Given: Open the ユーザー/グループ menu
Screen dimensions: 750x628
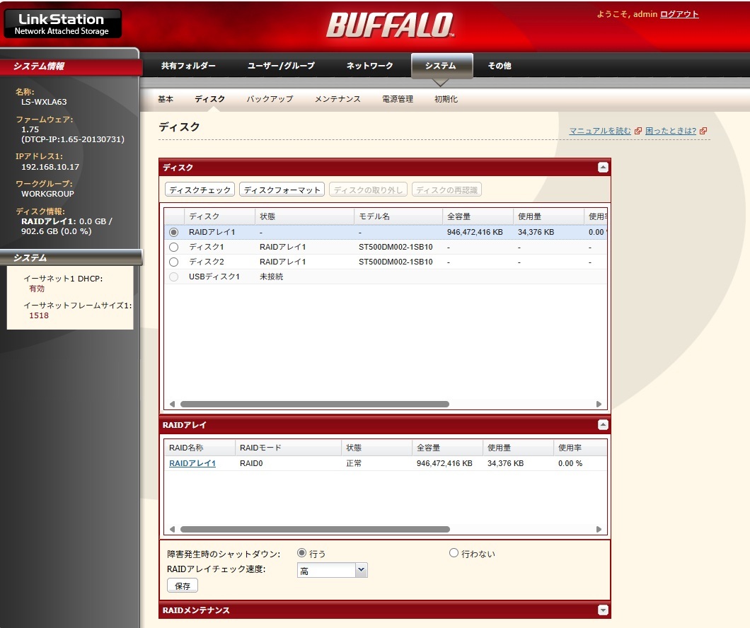Looking at the screenshot, I should [282, 66].
